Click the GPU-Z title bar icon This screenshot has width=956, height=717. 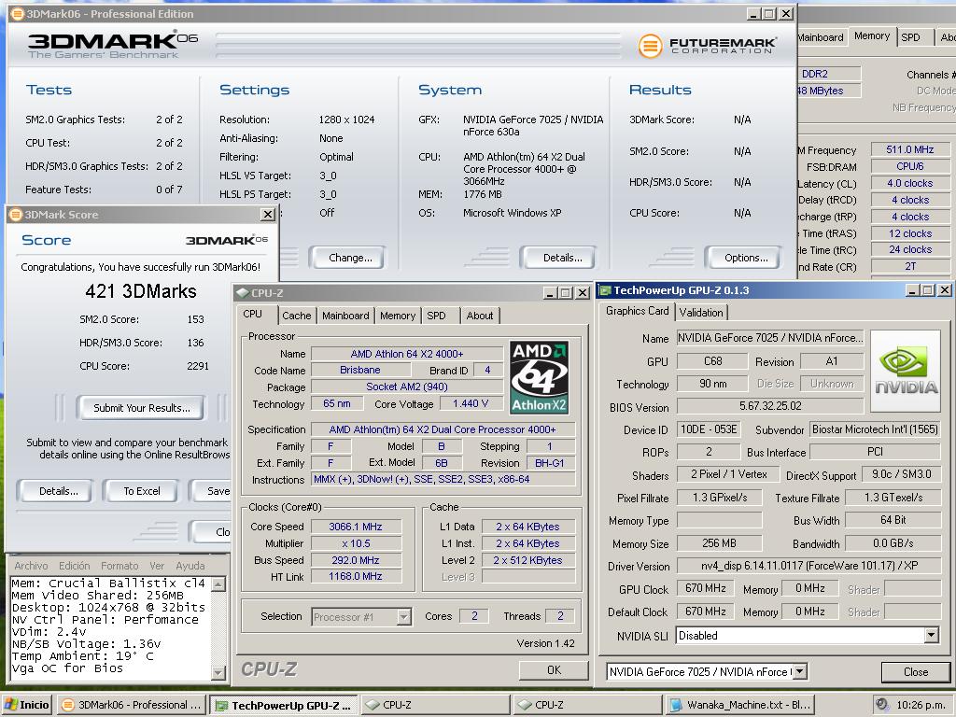click(x=605, y=290)
